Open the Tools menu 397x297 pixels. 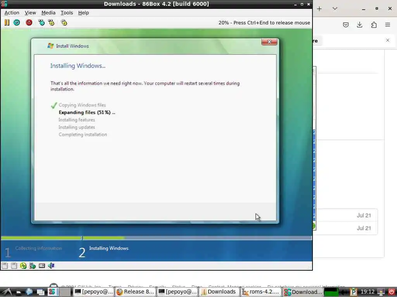[x=67, y=13]
